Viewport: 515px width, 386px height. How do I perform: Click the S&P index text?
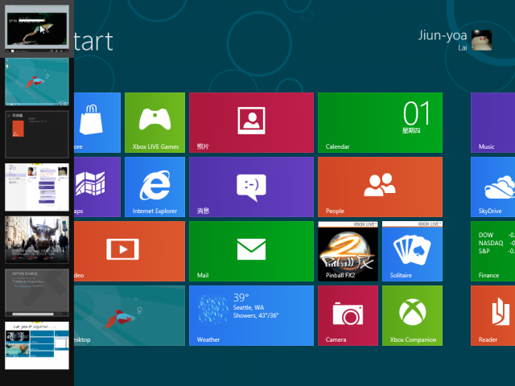(484, 251)
